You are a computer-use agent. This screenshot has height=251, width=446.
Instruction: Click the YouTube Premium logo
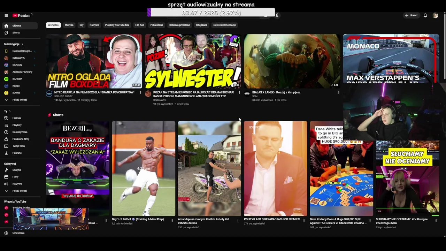coord(22,15)
